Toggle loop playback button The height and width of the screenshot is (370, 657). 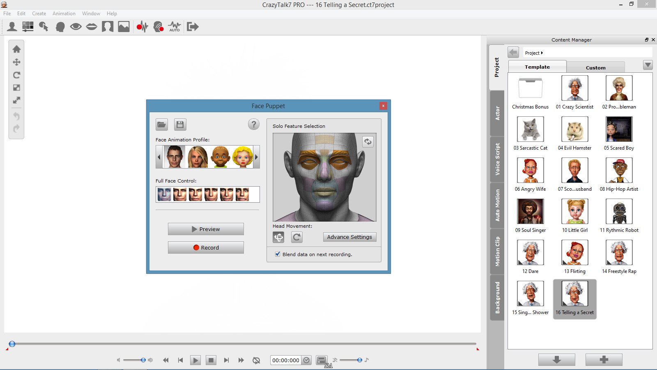pyautogui.click(x=256, y=360)
